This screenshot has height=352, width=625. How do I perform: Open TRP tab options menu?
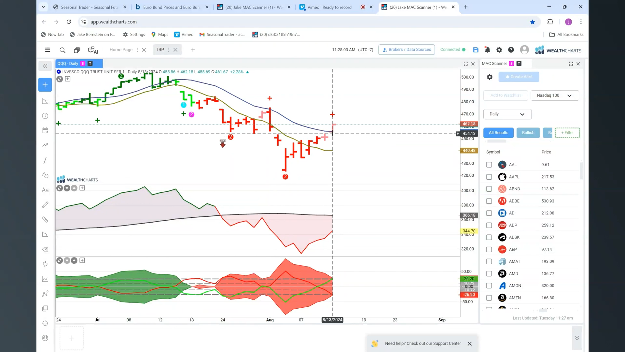tap(169, 50)
